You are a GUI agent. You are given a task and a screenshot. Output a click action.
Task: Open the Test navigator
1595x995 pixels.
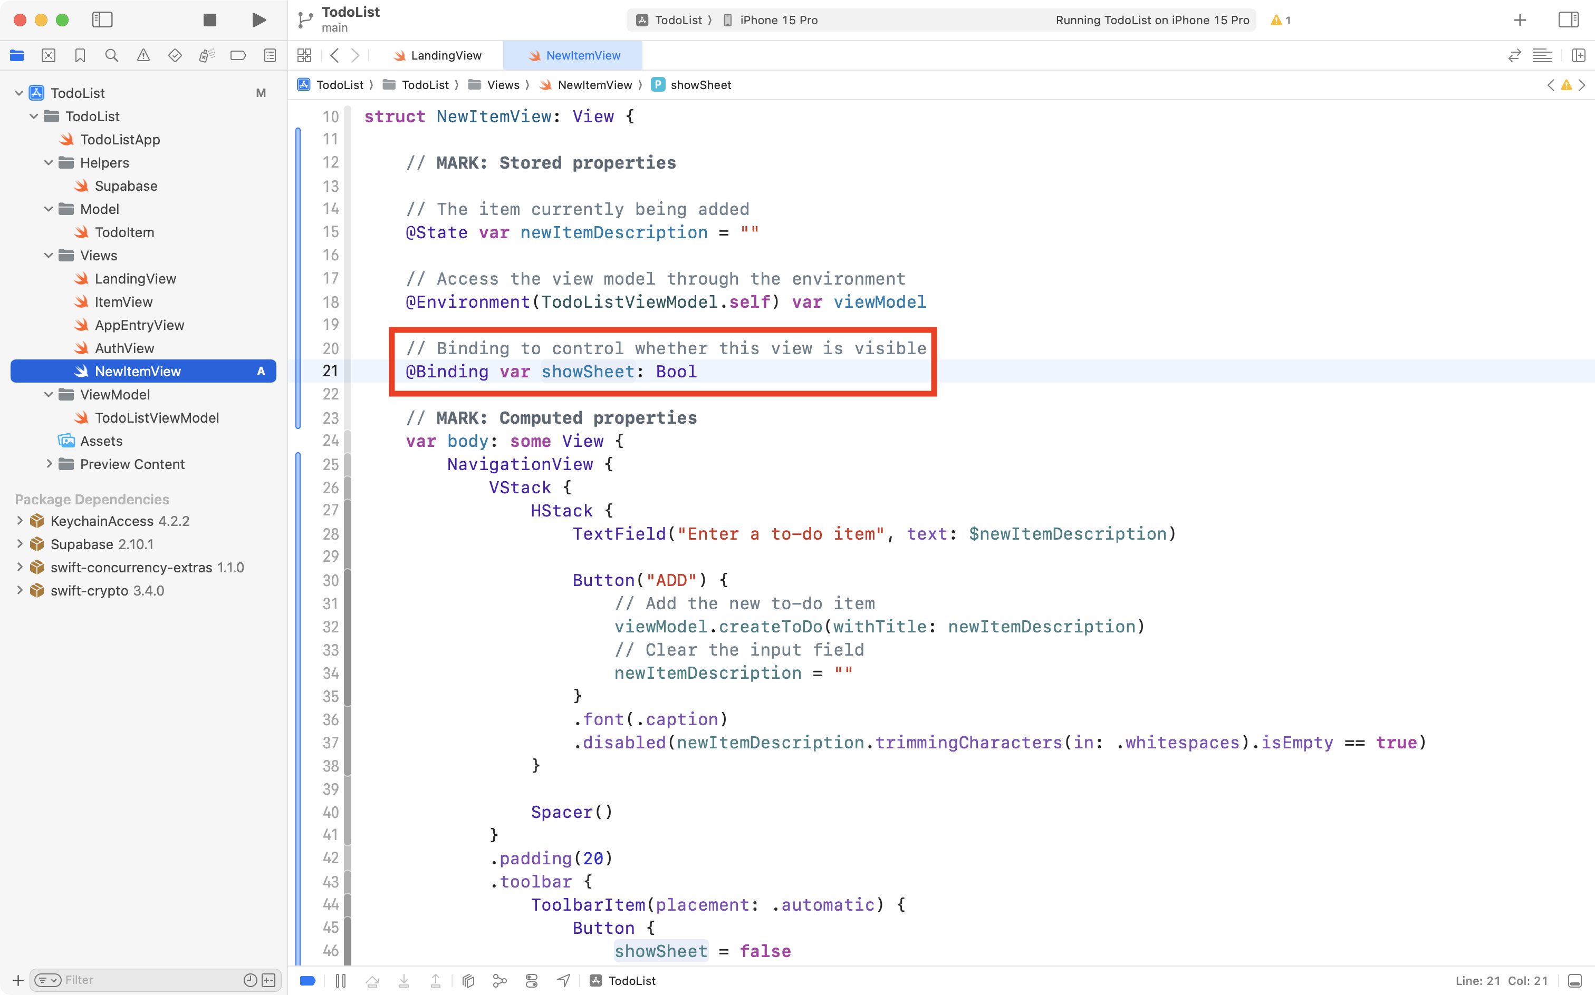coord(175,55)
